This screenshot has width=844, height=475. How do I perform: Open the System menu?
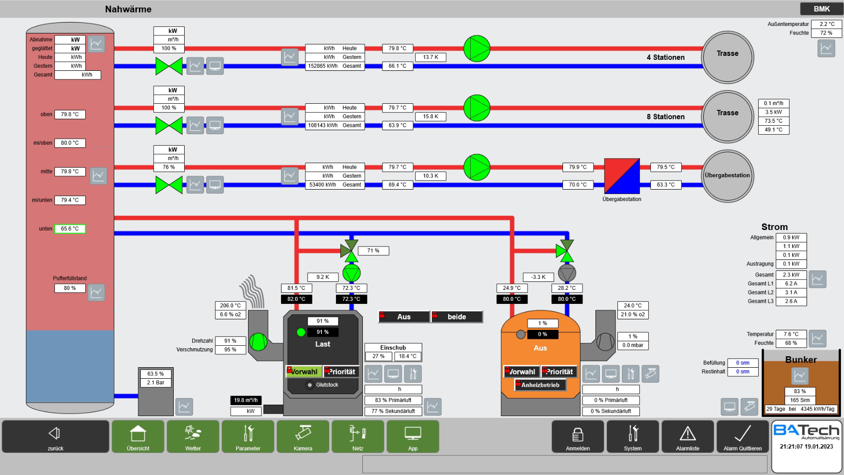click(632, 437)
